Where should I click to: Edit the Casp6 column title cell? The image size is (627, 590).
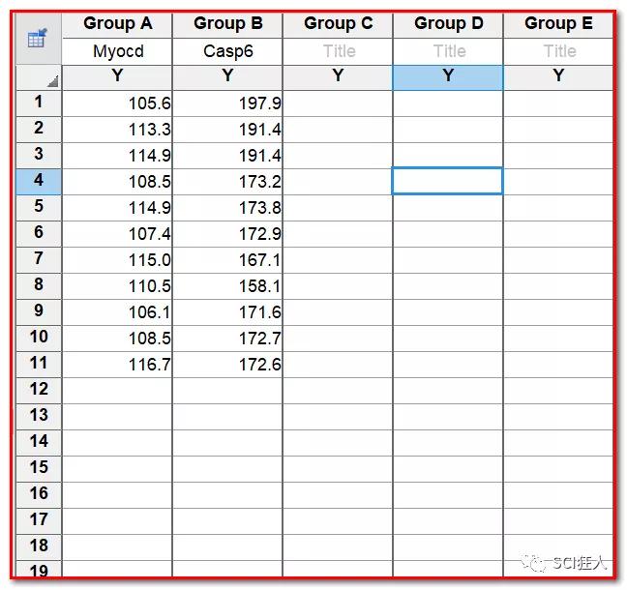pyautogui.click(x=227, y=51)
